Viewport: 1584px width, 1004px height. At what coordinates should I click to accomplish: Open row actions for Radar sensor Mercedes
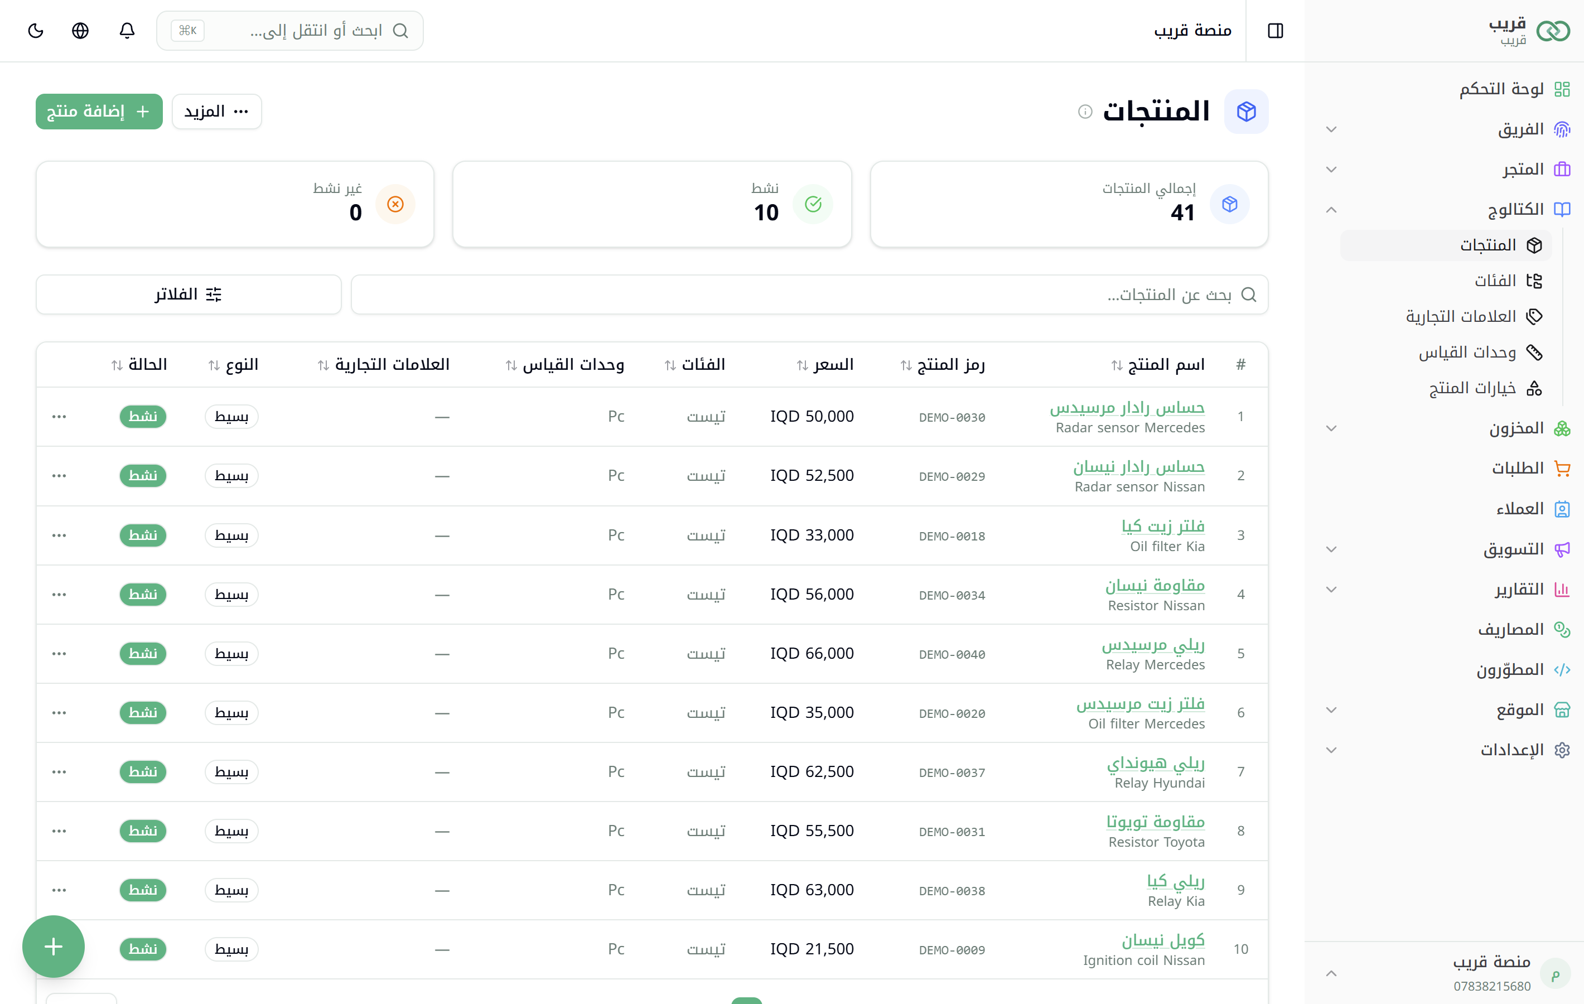(59, 417)
